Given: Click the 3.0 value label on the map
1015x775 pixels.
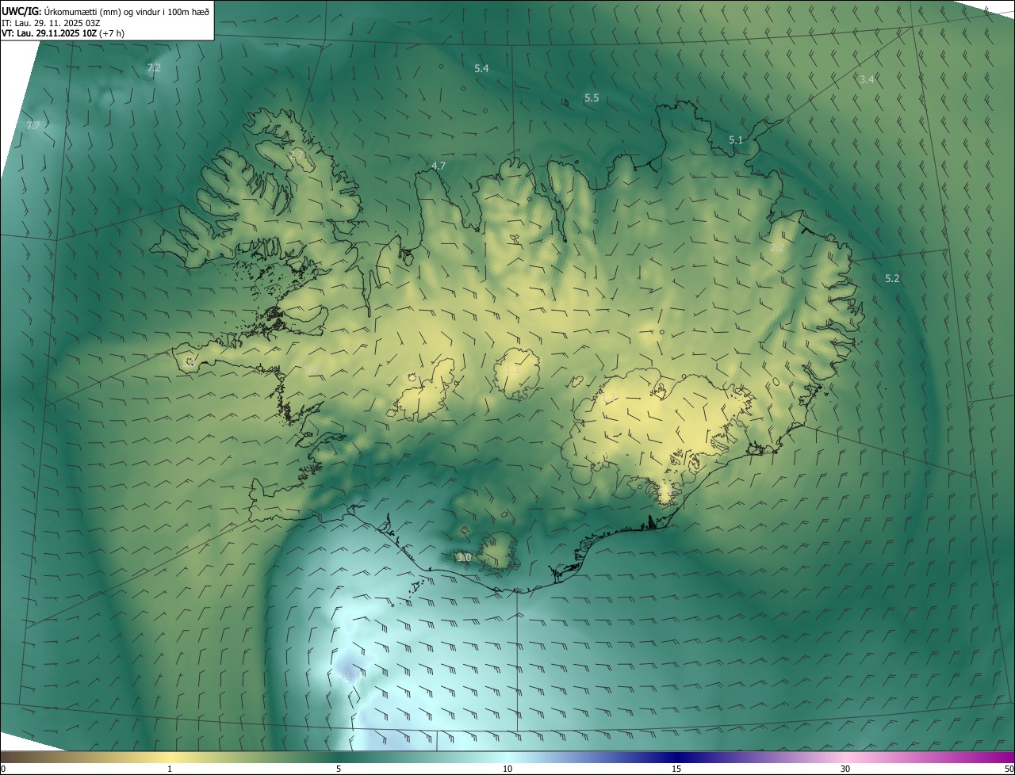Looking at the screenshot, I should pos(465,558).
